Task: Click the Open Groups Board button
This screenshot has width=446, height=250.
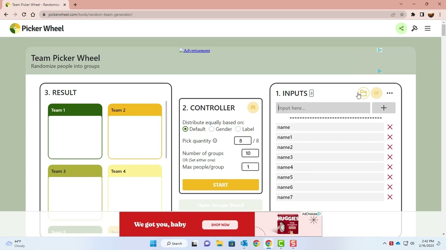Action: 221,205
